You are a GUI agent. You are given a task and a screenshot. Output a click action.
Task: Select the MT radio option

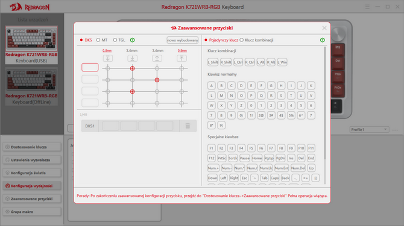[102, 40]
